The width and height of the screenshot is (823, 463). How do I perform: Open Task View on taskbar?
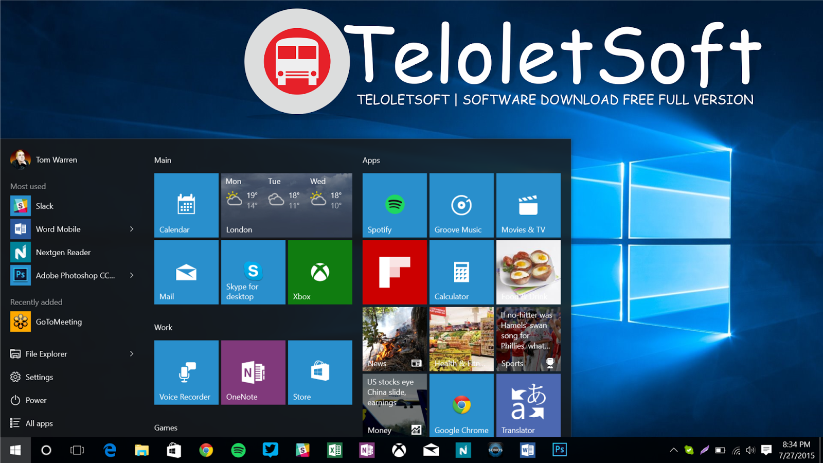pos(77,450)
